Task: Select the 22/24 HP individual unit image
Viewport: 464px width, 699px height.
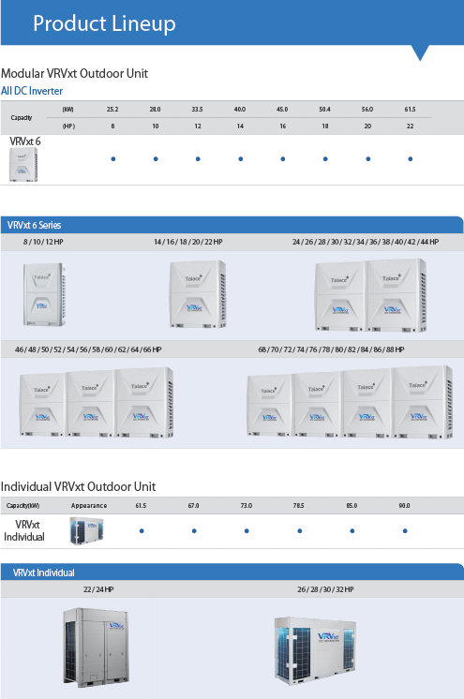Action: [96, 647]
